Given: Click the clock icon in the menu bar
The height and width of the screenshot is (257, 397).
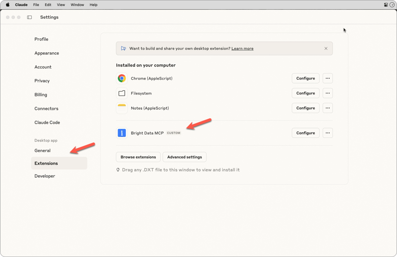Looking at the screenshot, I should pyautogui.click(x=392, y=5).
